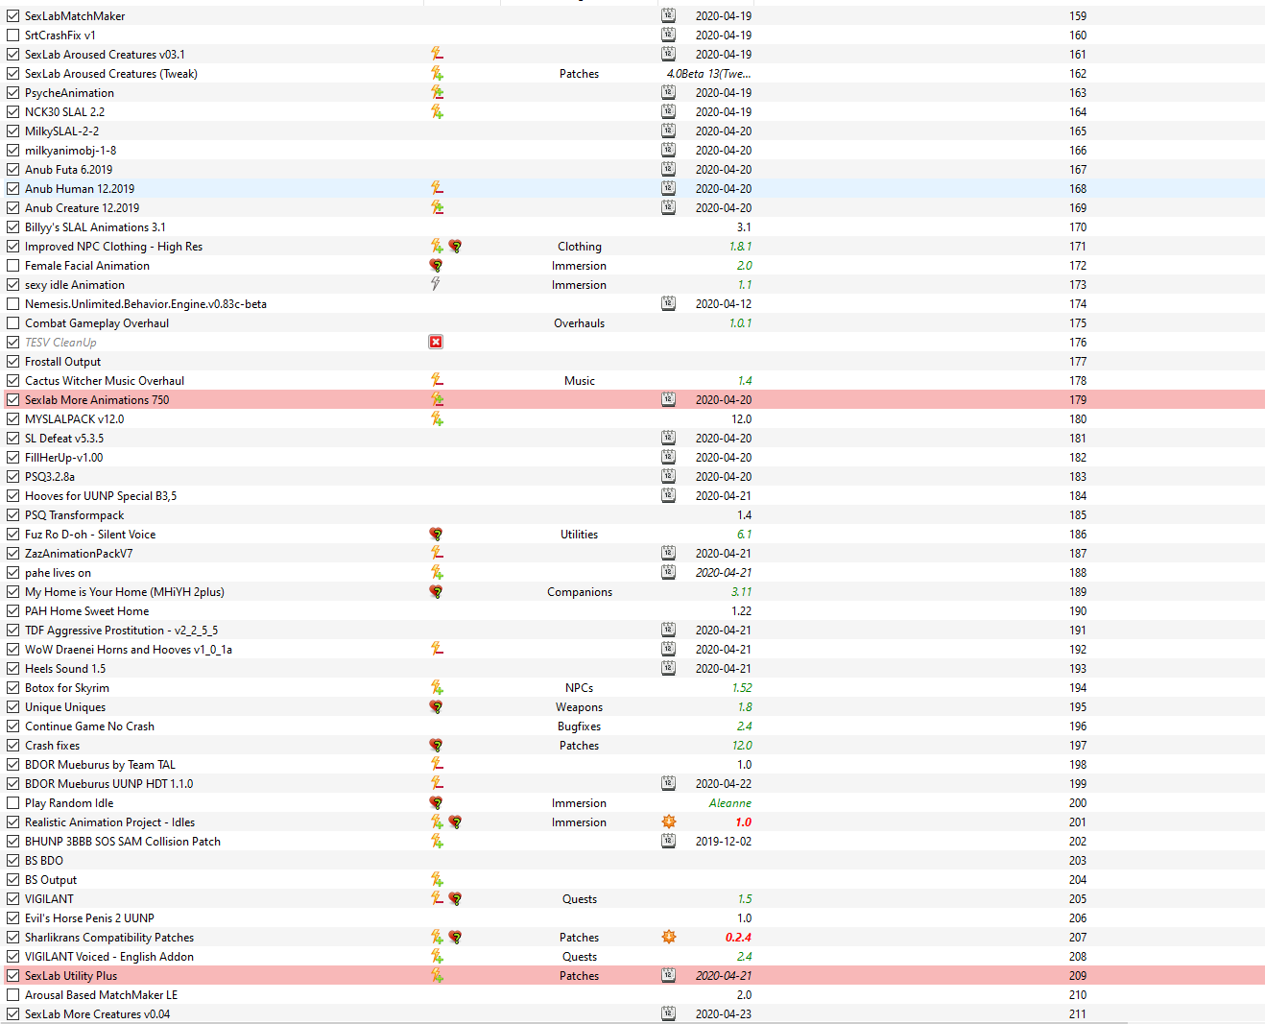Click the Utilities category cell

580,535
